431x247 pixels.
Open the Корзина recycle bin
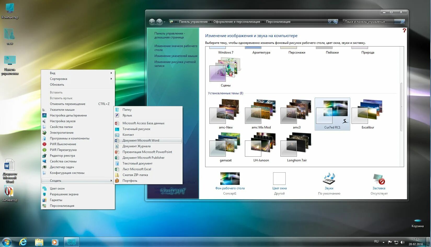[x=417, y=224]
